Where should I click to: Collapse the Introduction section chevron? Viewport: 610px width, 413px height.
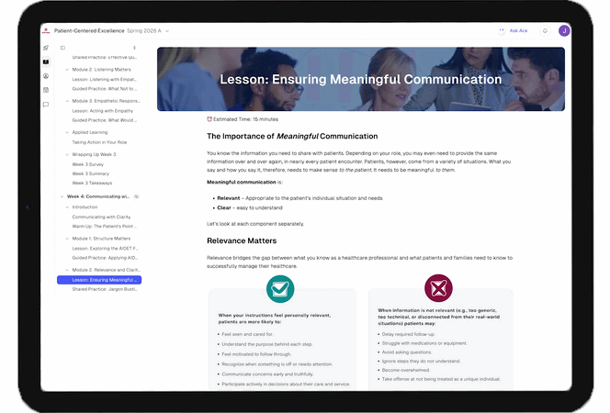pyautogui.click(x=67, y=207)
